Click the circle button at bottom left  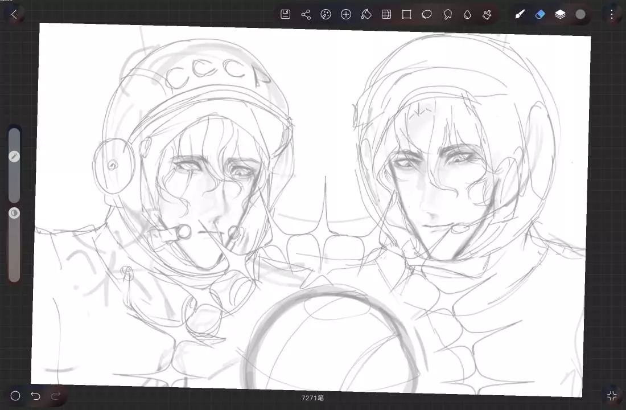(15, 396)
